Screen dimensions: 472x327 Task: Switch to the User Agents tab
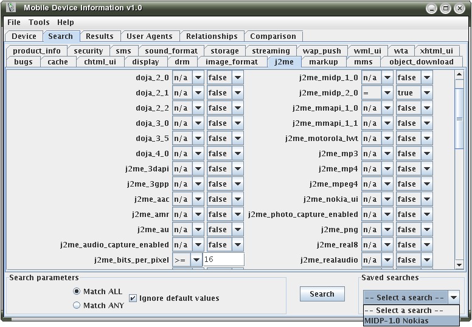coord(149,36)
